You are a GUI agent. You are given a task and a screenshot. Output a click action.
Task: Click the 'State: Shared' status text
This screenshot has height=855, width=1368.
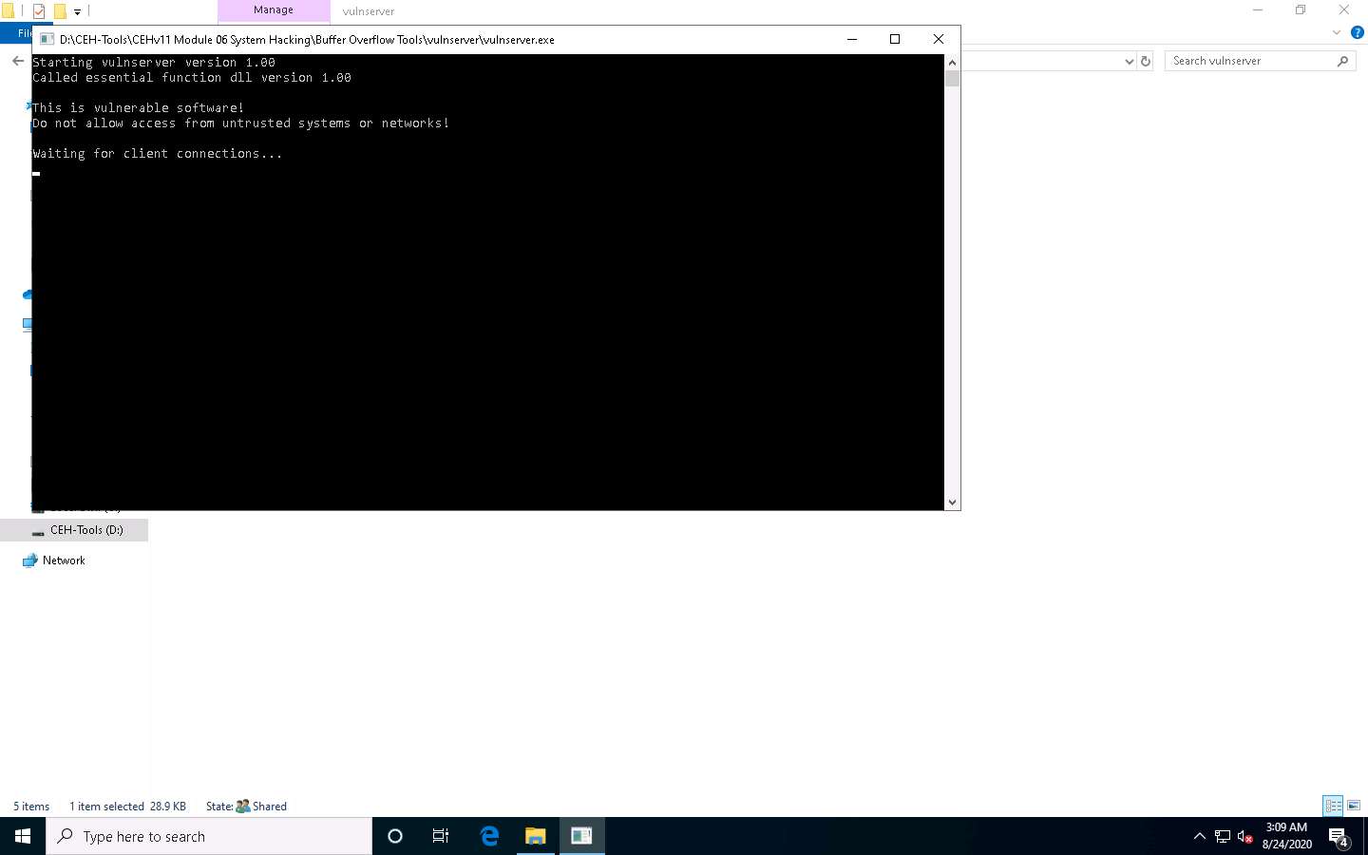246,807
